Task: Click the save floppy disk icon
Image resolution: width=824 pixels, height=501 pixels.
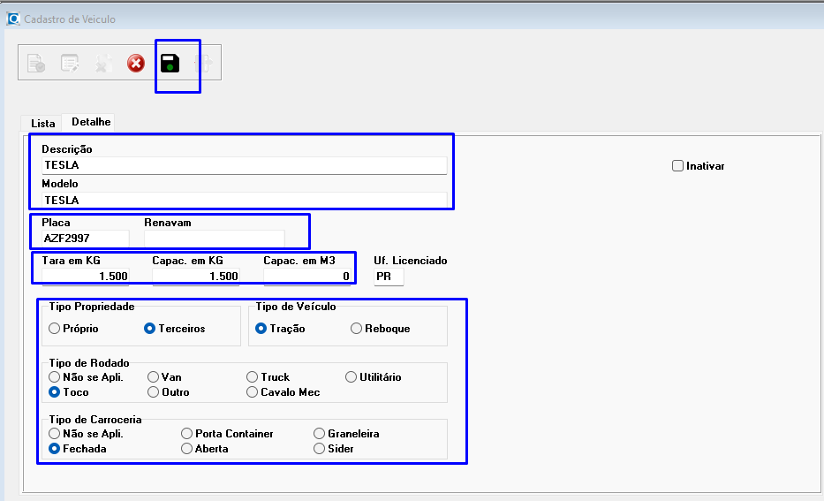Action: 170,64
